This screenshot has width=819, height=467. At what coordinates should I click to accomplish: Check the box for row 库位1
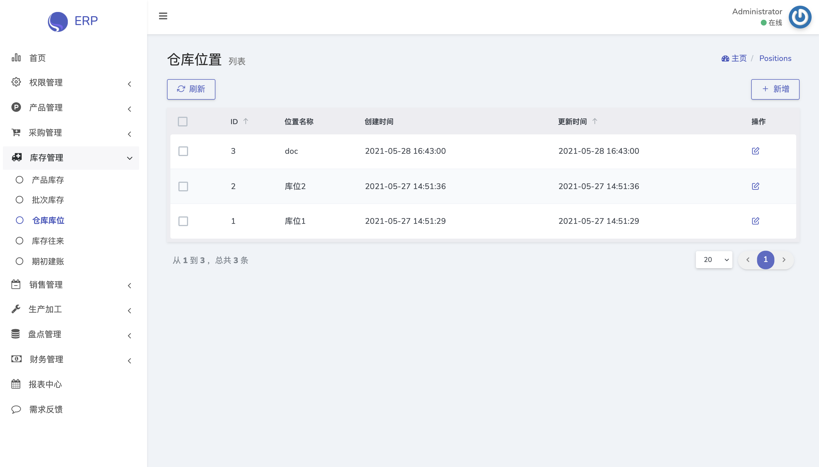[x=183, y=221]
